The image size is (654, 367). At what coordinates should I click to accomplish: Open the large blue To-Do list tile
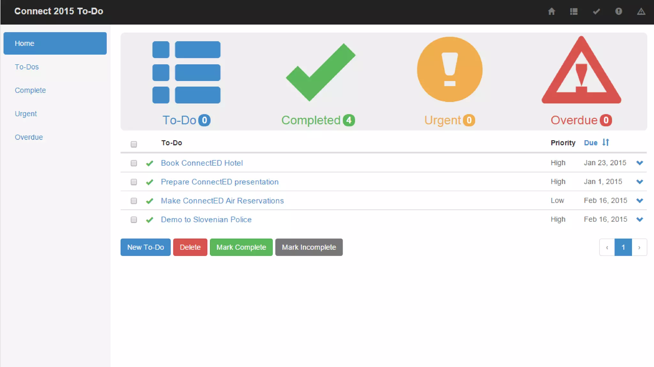186,72
